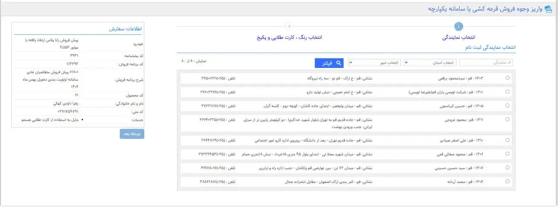Click the اطلاعات سفارش panel header
The height and width of the screenshot is (210, 558).
(x=126, y=29)
